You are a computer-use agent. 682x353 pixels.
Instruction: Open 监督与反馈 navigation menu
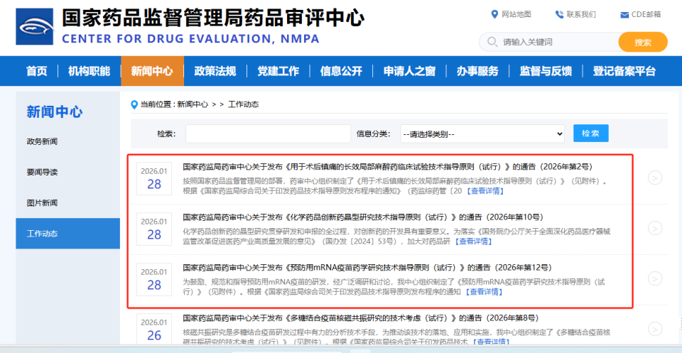[x=546, y=71]
